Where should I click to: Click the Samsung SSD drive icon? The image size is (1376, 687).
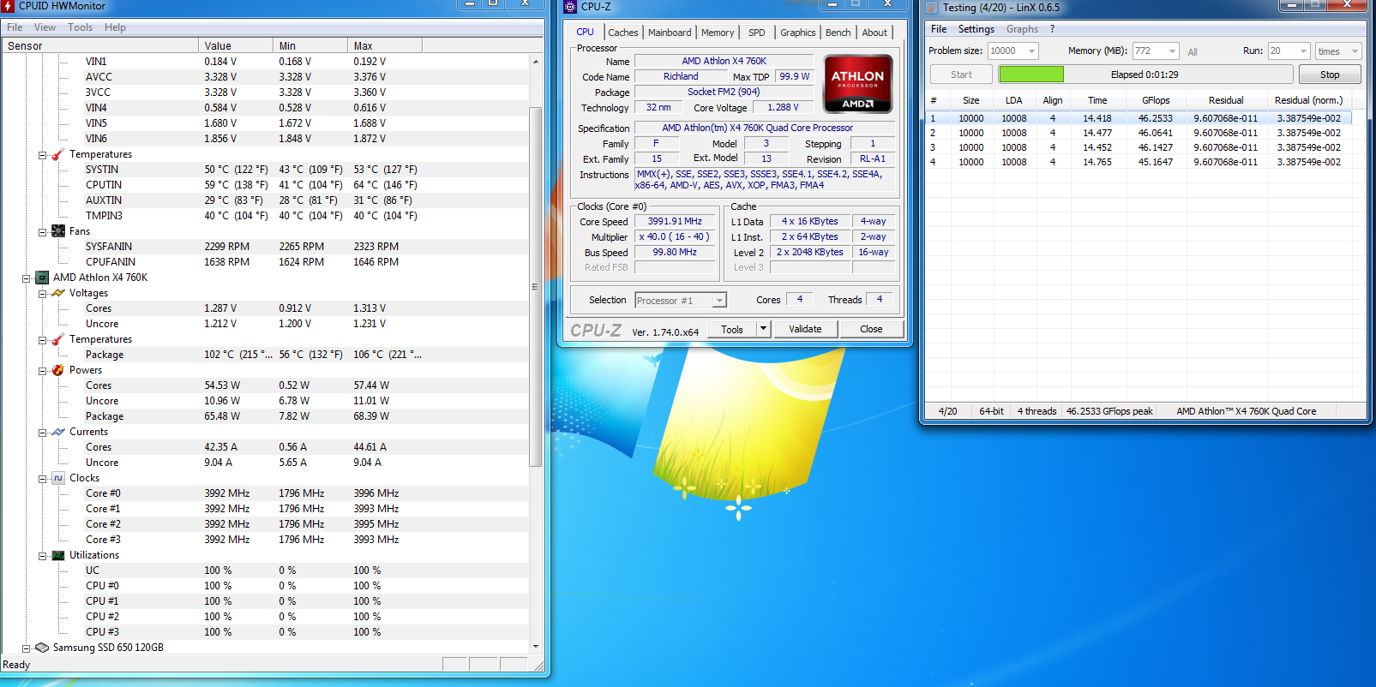point(42,648)
